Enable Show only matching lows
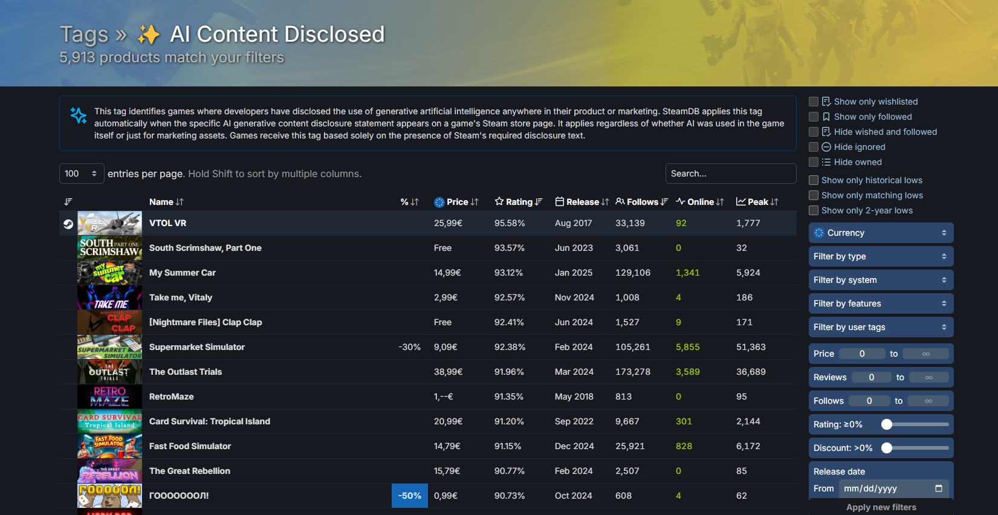 point(814,195)
